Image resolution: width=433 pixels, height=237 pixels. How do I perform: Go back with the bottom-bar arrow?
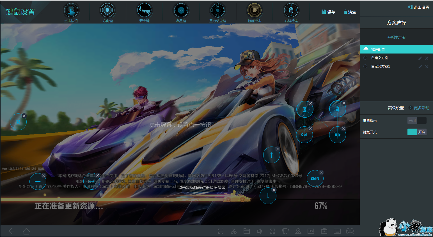(x=12, y=231)
